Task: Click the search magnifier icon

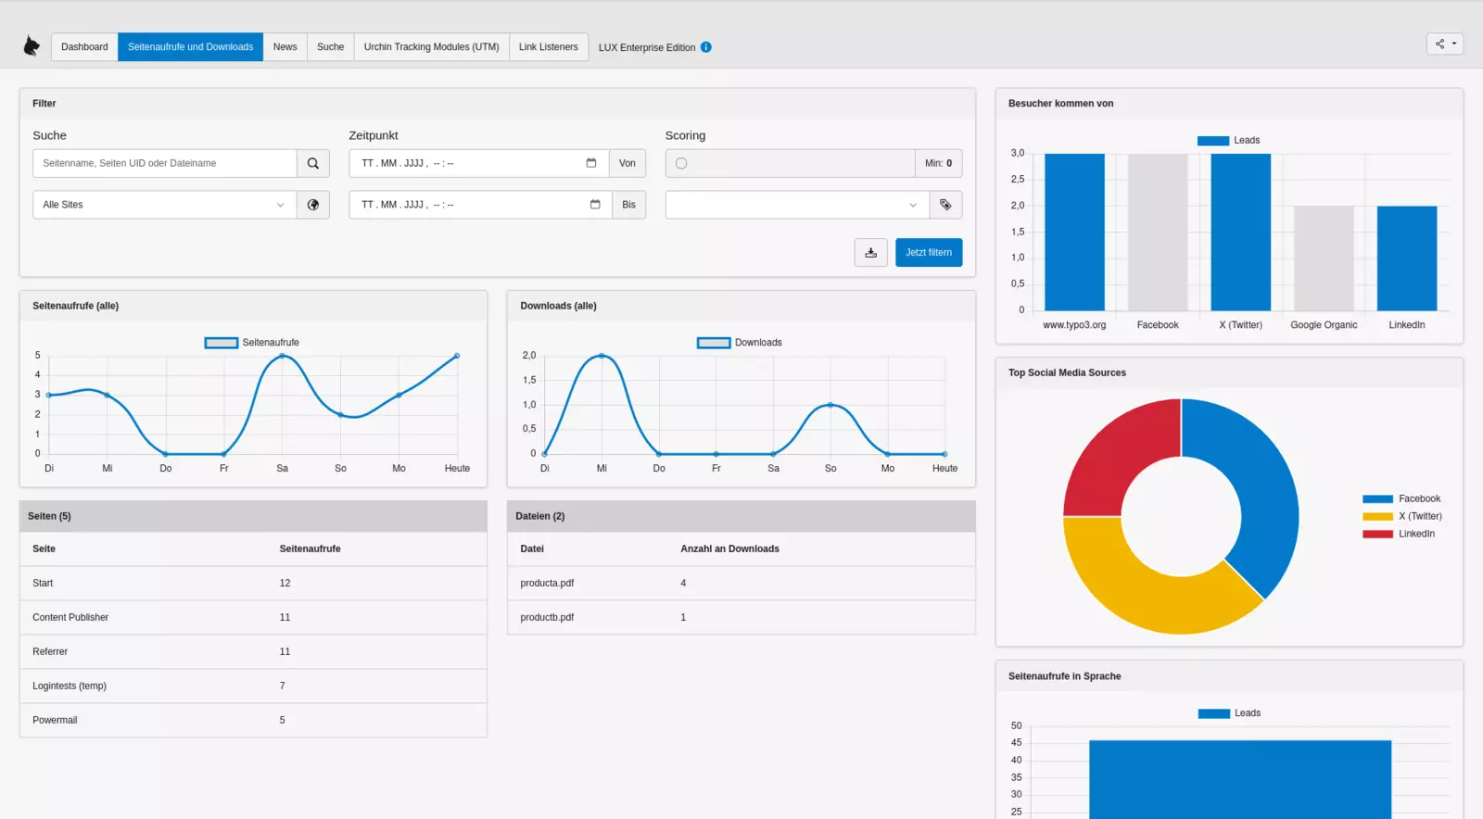Action: (x=313, y=163)
